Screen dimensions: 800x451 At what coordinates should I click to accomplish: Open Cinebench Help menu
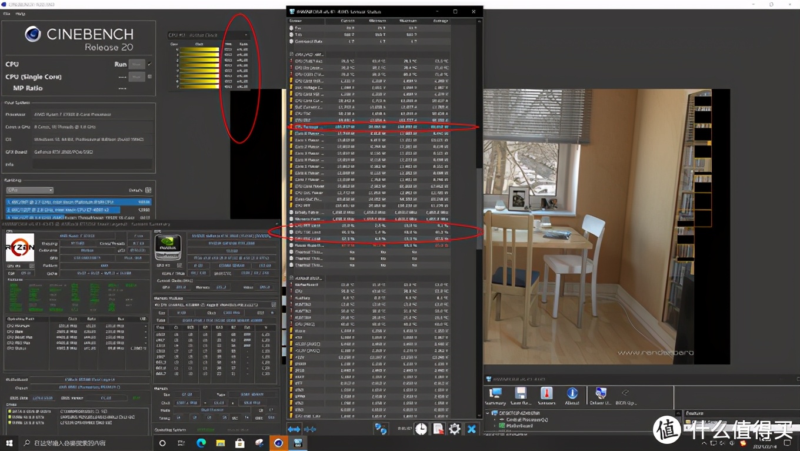pos(21,14)
